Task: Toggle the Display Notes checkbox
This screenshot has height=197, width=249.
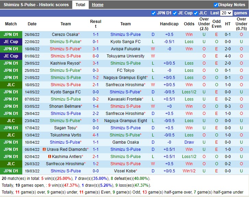Action: [216, 5]
